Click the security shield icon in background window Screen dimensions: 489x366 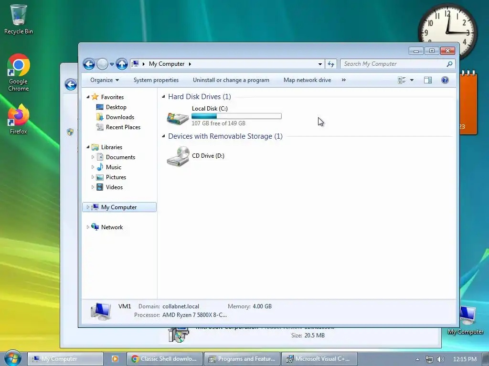[x=70, y=132]
